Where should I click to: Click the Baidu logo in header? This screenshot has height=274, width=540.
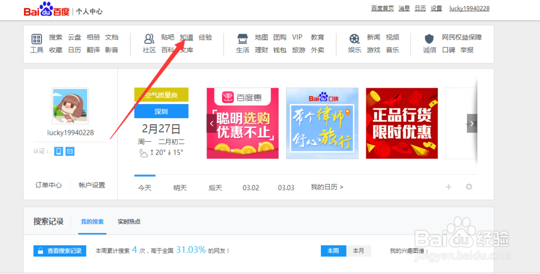46,10
